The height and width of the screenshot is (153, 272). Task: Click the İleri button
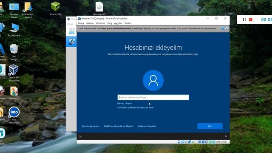click(x=210, y=126)
